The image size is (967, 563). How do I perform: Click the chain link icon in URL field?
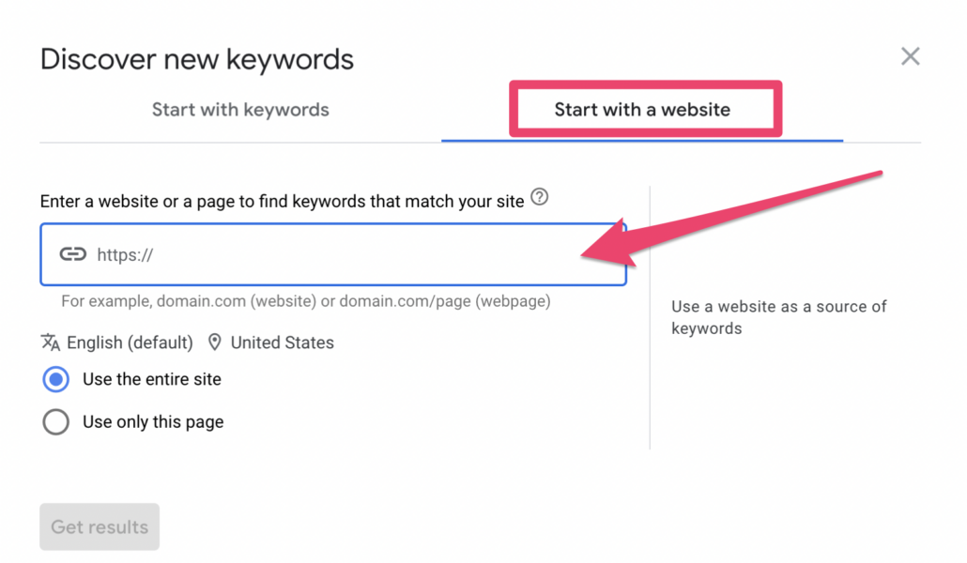73,254
